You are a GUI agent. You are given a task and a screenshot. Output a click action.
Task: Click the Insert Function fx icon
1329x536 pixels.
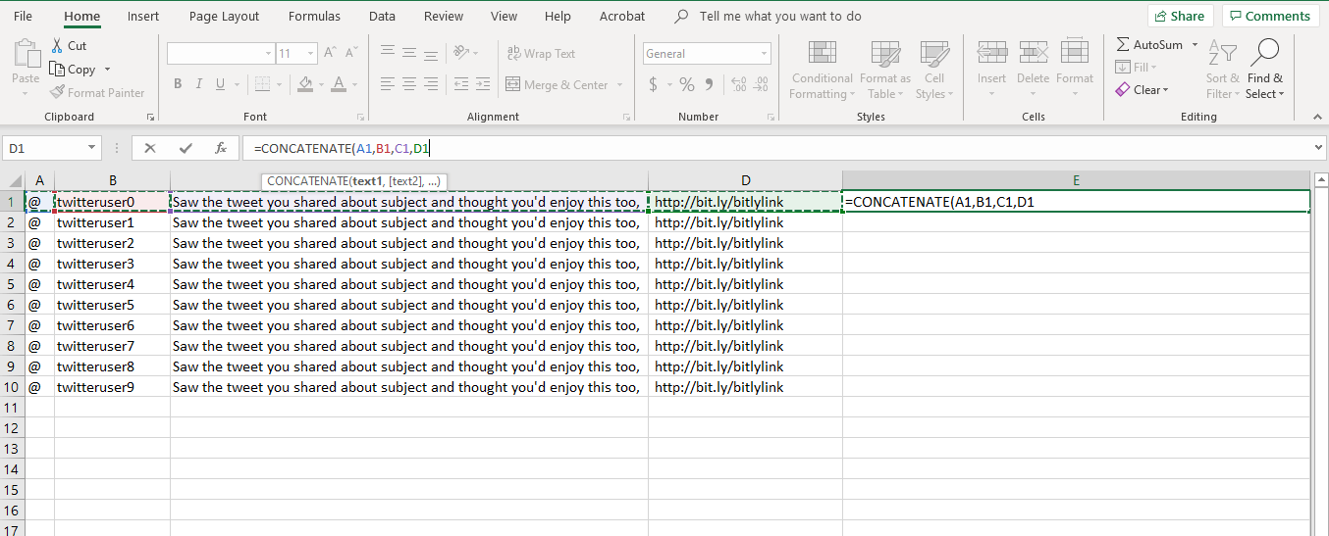tap(221, 148)
